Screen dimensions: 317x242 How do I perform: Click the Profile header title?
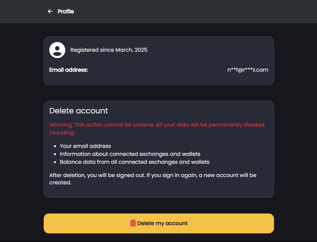66,11
